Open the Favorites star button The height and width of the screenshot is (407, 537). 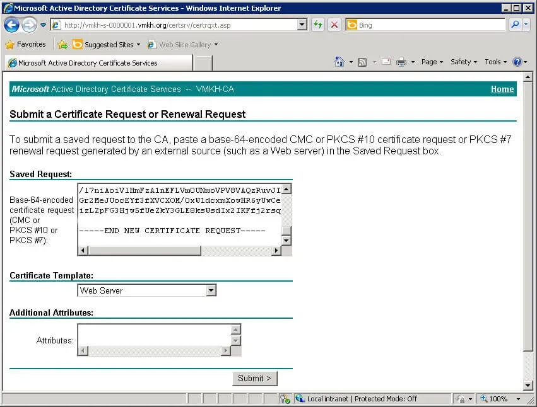point(26,45)
